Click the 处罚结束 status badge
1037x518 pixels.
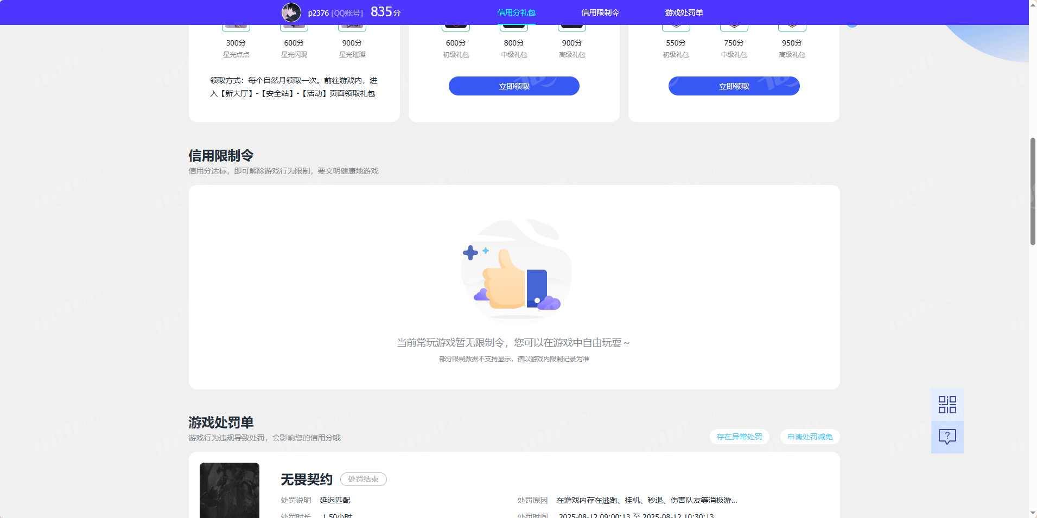pos(363,479)
